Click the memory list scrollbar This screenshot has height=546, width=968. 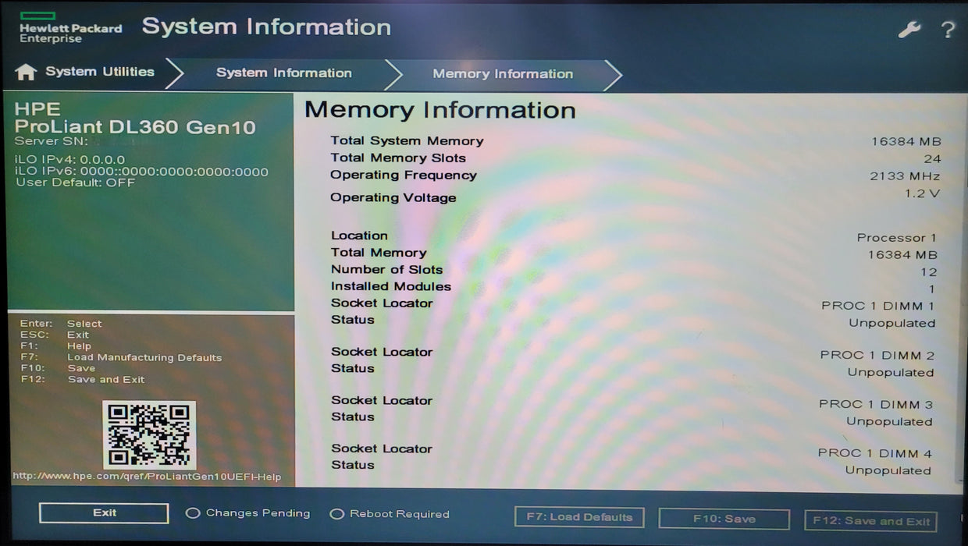pyautogui.click(x=960, y=289)
